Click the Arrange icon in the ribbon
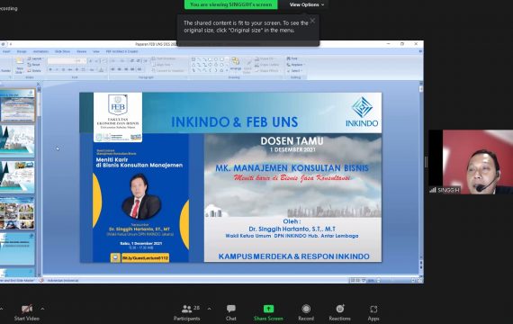Viewport: 513px width, 324px height. (x=235, y=64)
